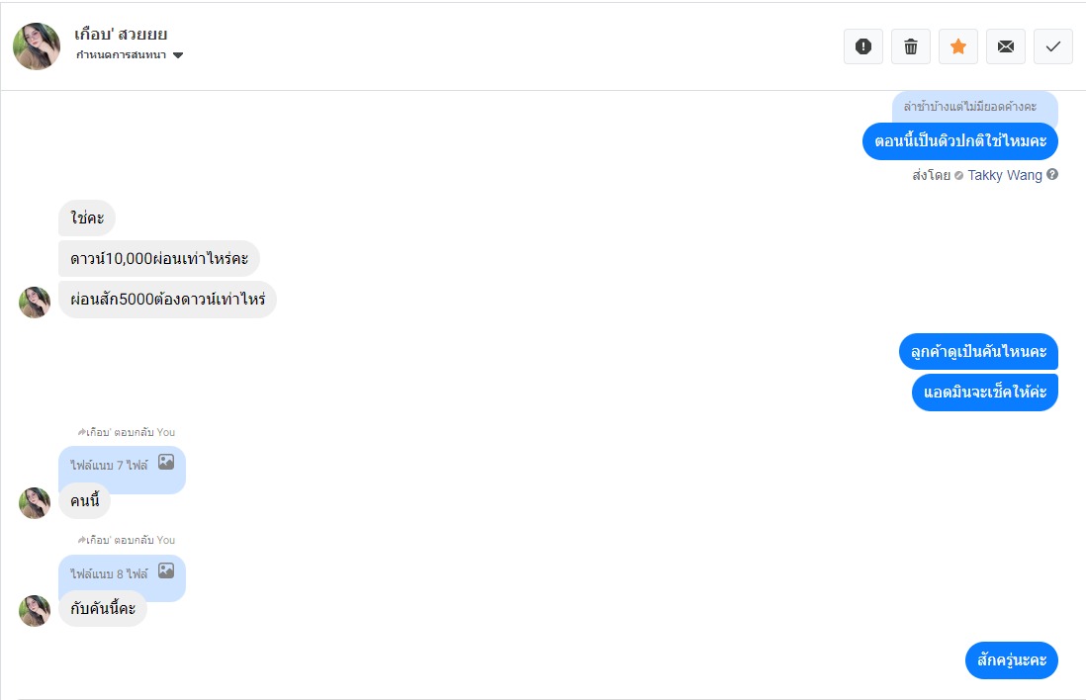Mark as unread using envelope icon
Image resolution: width=1086 pixels, height=700 pixels.
[x=1005, y=46]
